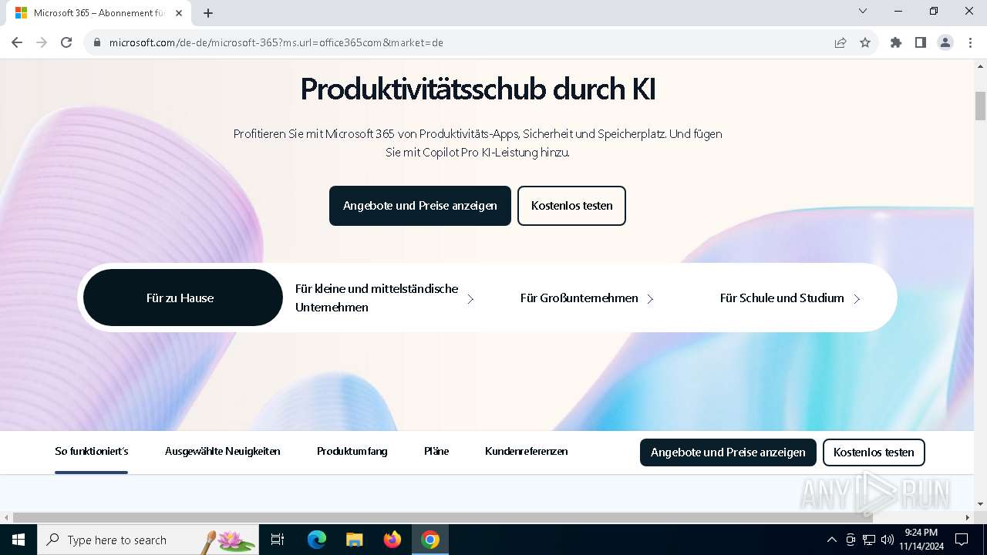Click the chevron beside Für Großunternehmen
The image size is (987, 555).
(x=650, y=298)
